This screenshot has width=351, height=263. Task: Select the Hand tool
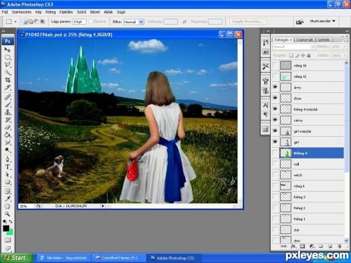pyautogui.click(x=8, y=206)
